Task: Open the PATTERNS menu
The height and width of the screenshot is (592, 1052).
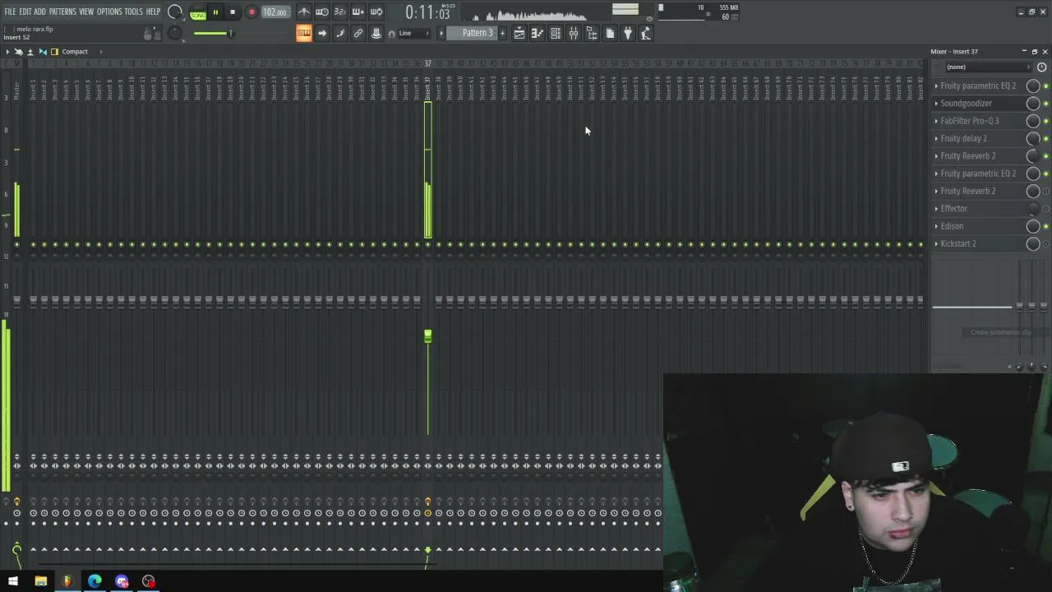Action: (x=62, y=12)
